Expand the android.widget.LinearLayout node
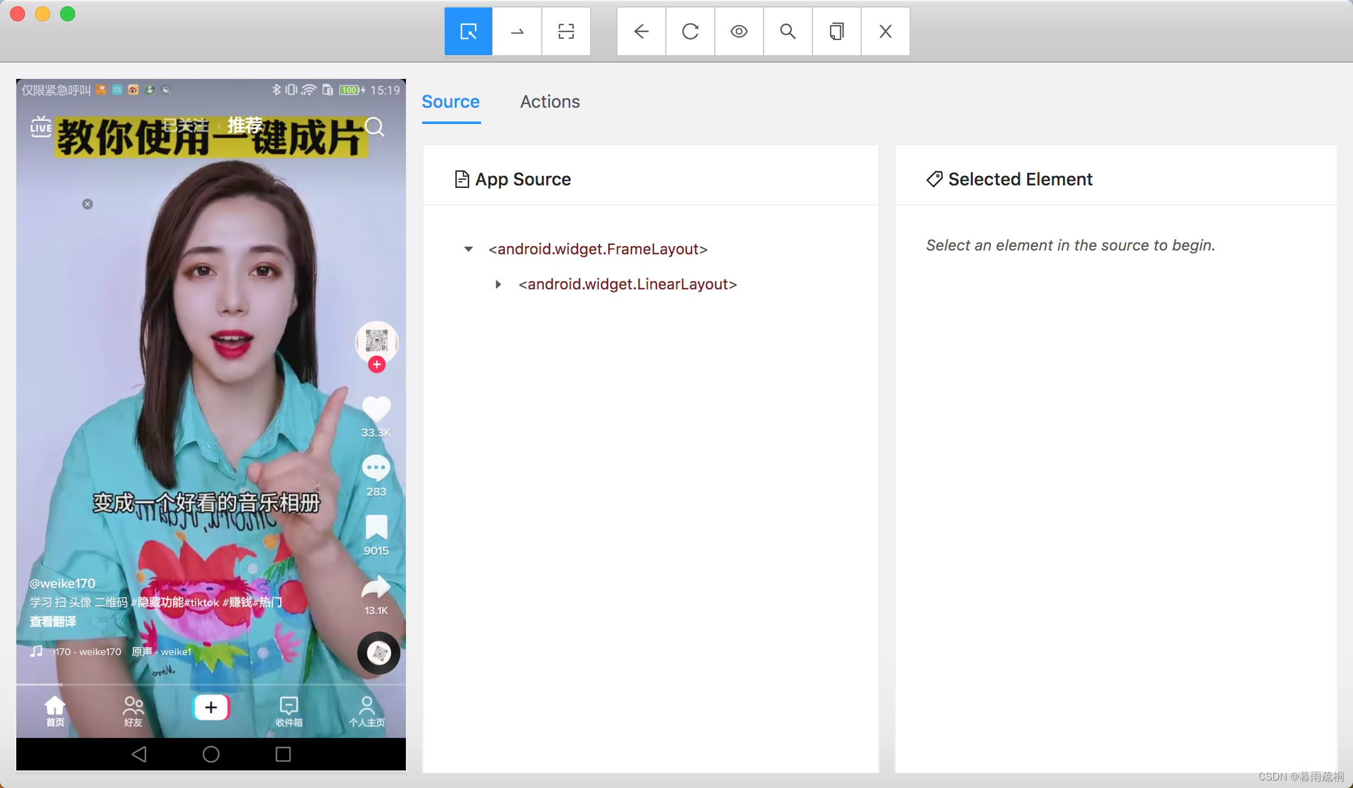1353x788 pixels. click(498, 284)
